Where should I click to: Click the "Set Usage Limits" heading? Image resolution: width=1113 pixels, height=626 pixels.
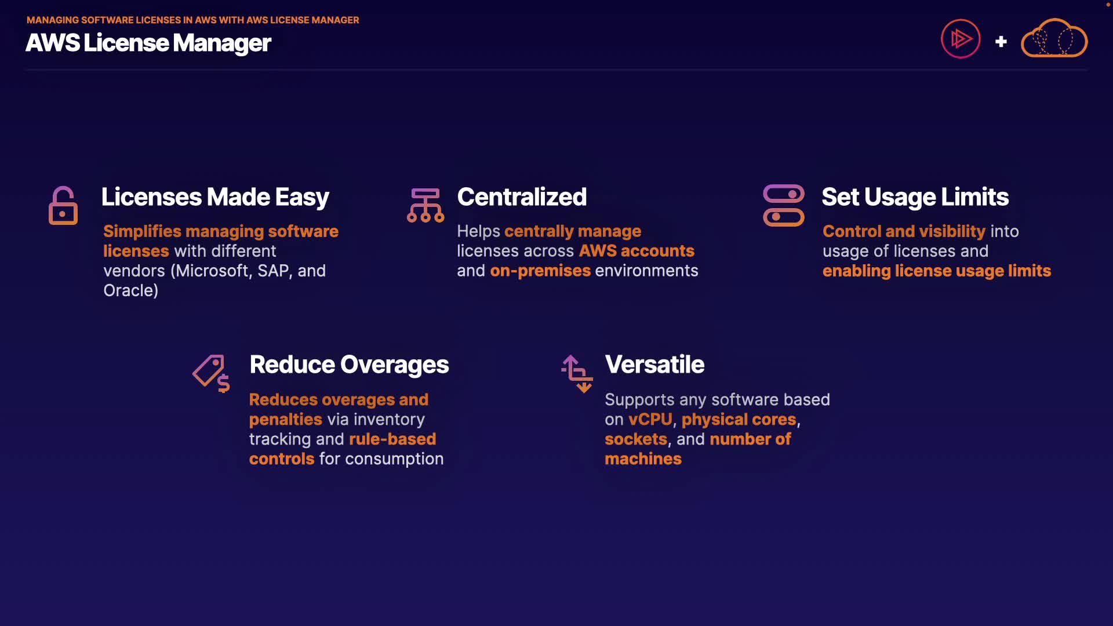[915, 197]
